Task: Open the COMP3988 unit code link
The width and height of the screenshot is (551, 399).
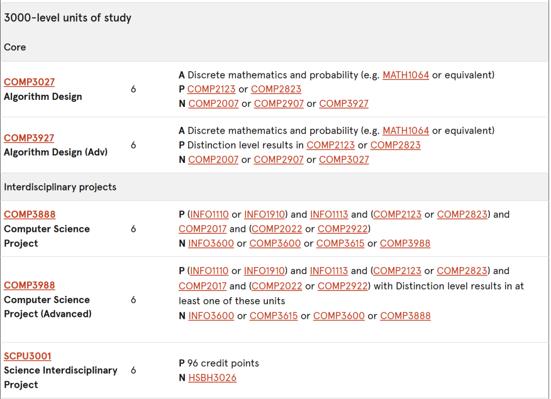Action: pyautogui.click(x=29, y=285)
